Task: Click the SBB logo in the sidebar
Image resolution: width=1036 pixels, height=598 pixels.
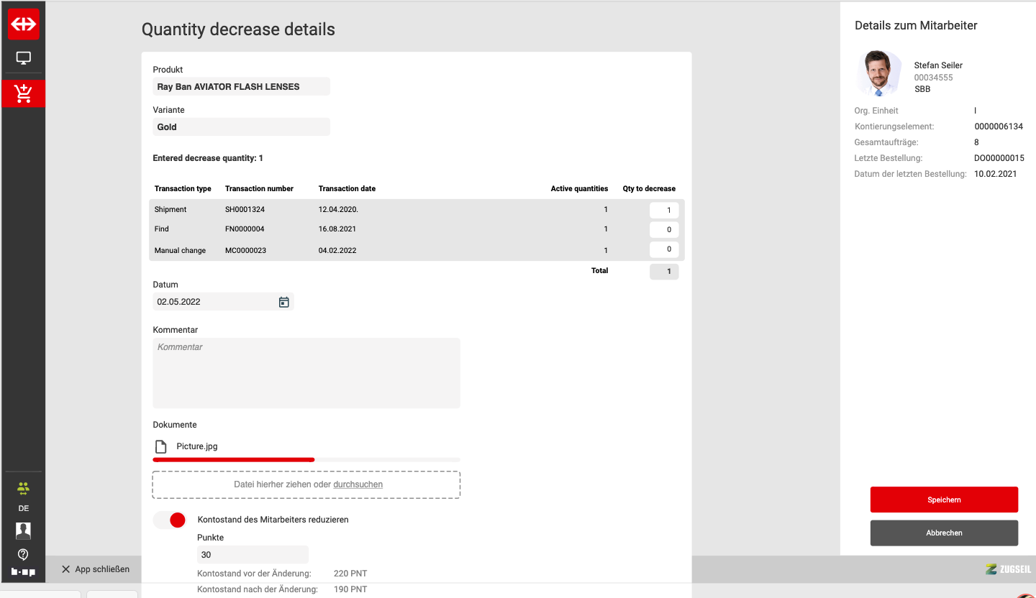Action: [23, 24]
